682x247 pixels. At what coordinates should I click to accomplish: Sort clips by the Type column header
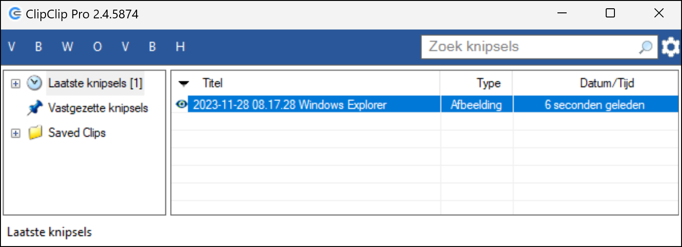(x=477, y=83)
